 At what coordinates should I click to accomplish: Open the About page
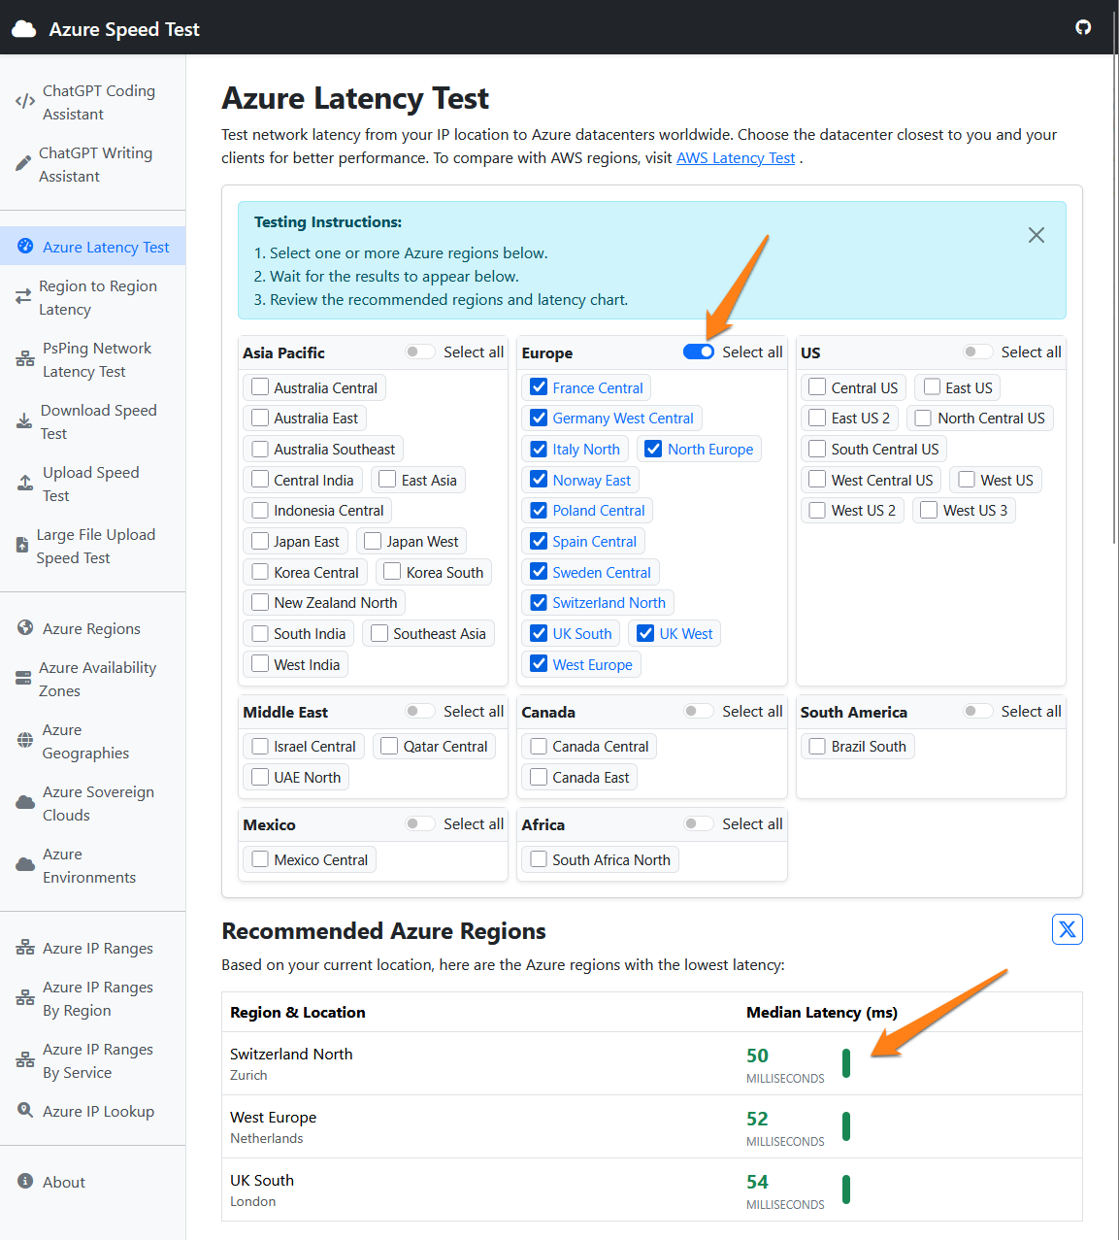click(92, 1182)
